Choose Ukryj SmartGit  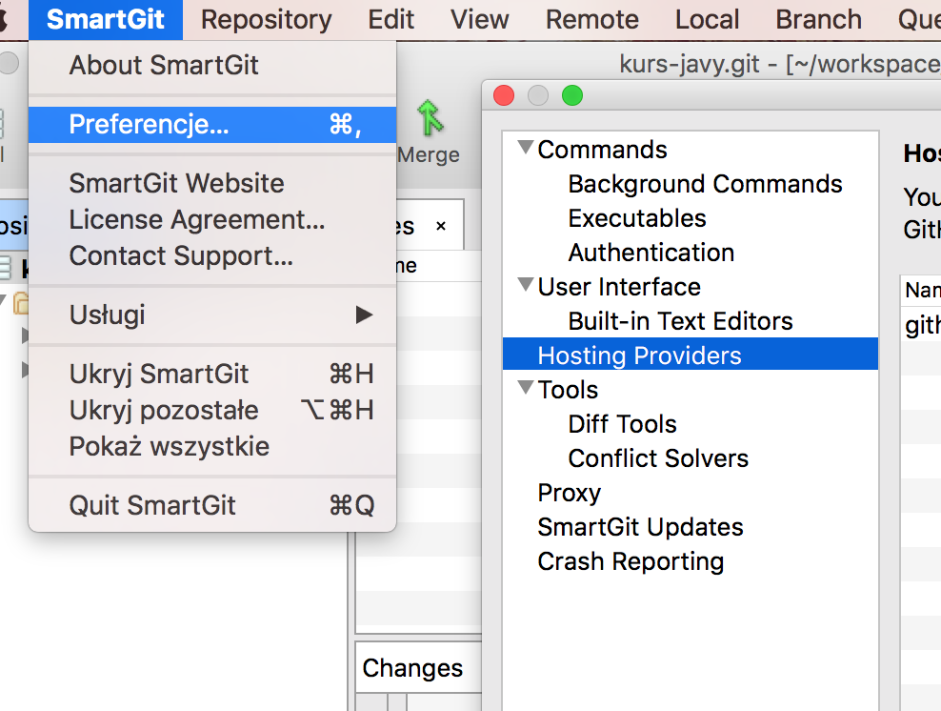(x=211, y=374)
